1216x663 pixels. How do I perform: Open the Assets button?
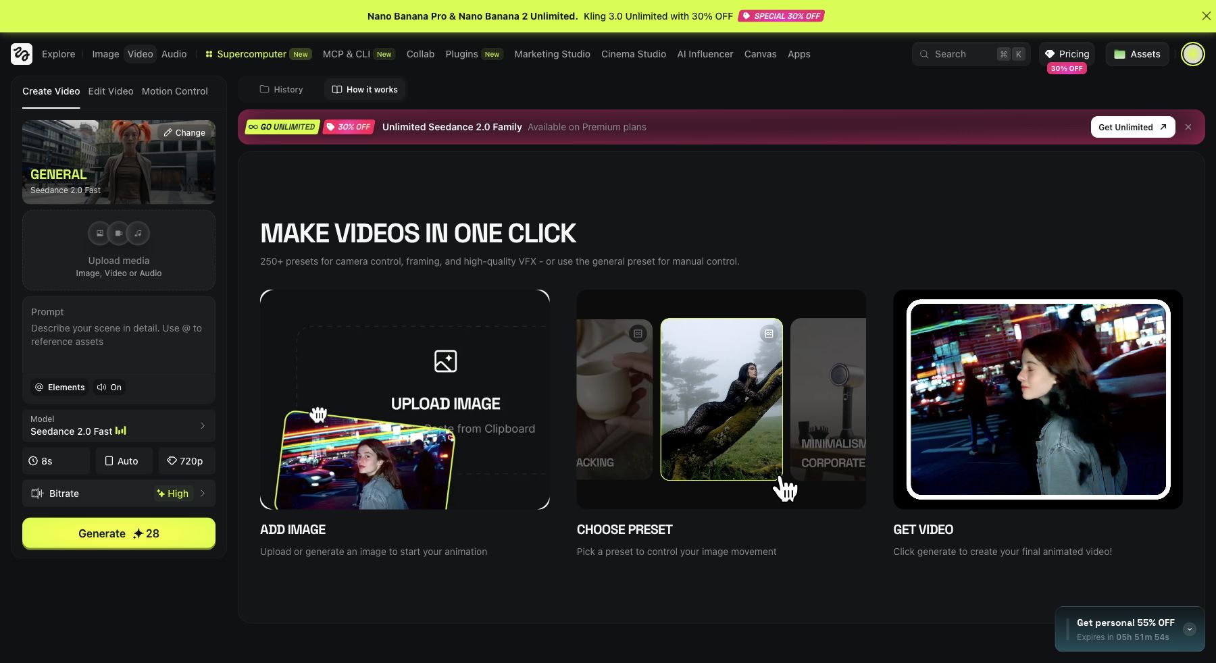[1138, 54]
